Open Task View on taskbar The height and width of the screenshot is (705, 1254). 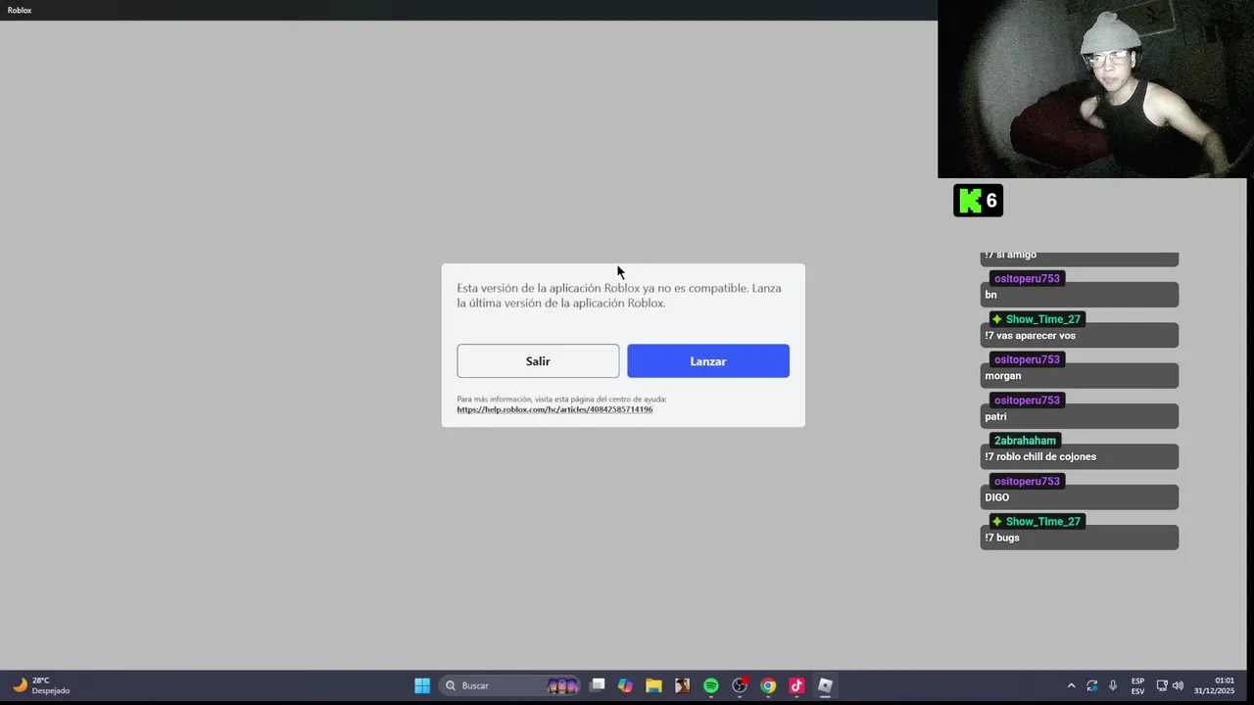(x=598, y=685)
